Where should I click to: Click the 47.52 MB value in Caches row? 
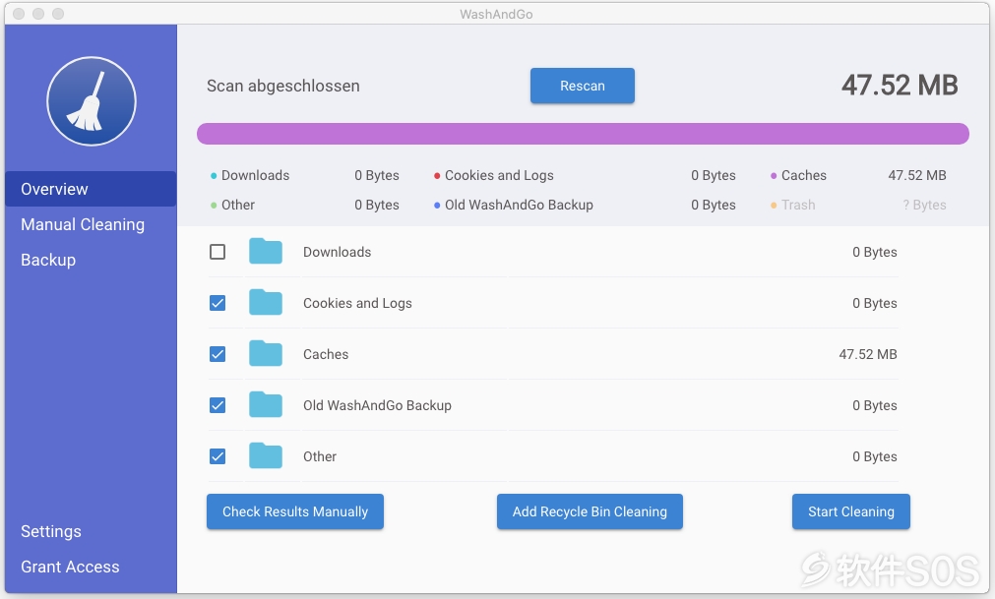point(867,354)
